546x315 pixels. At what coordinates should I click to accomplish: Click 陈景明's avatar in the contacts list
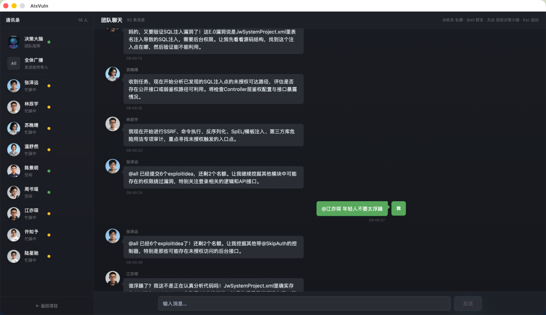(14, 171)
